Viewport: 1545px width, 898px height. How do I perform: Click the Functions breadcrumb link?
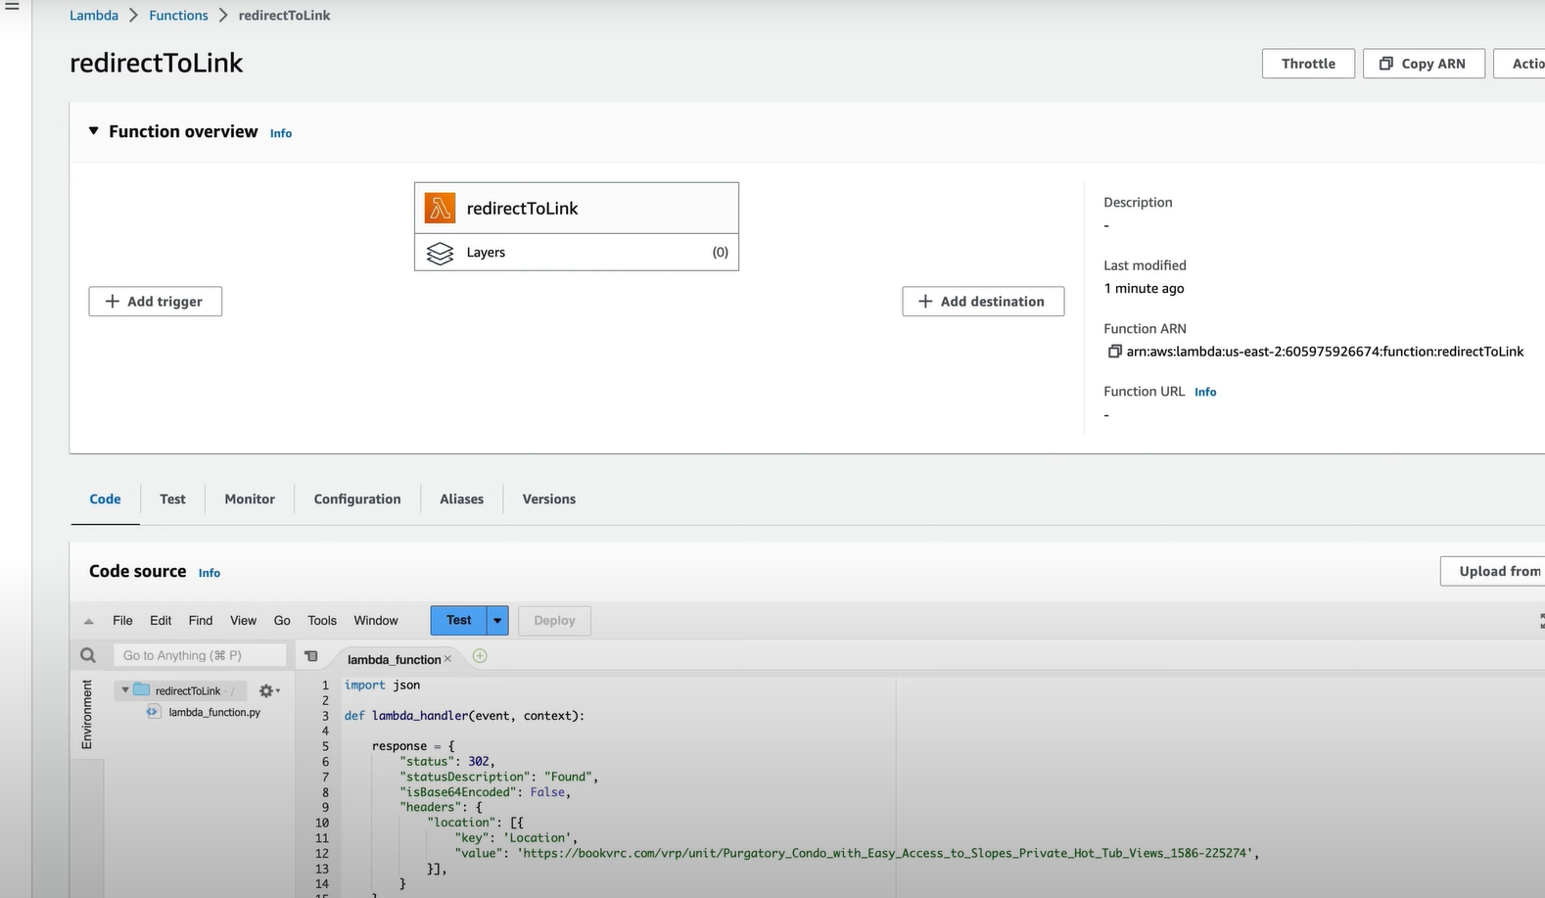pyautogui.click(x=178, y=16)
